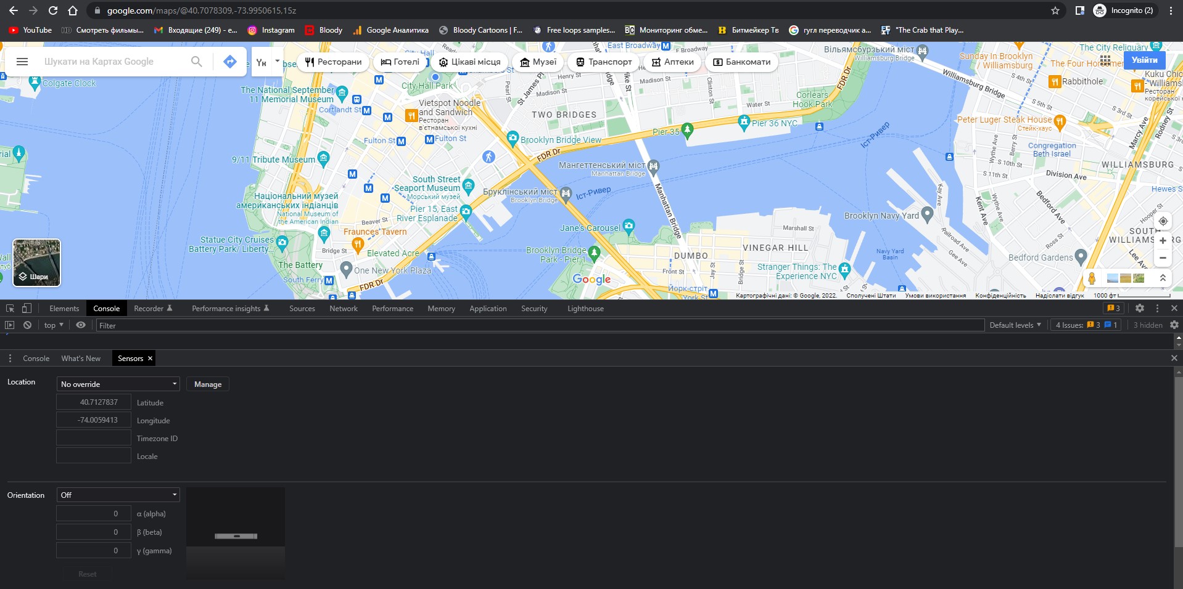Image resolution: width=1183 pixels, height=589 pixels.
Task: Click the blue Увійти sign-in button
Action: pos(1145,60)
